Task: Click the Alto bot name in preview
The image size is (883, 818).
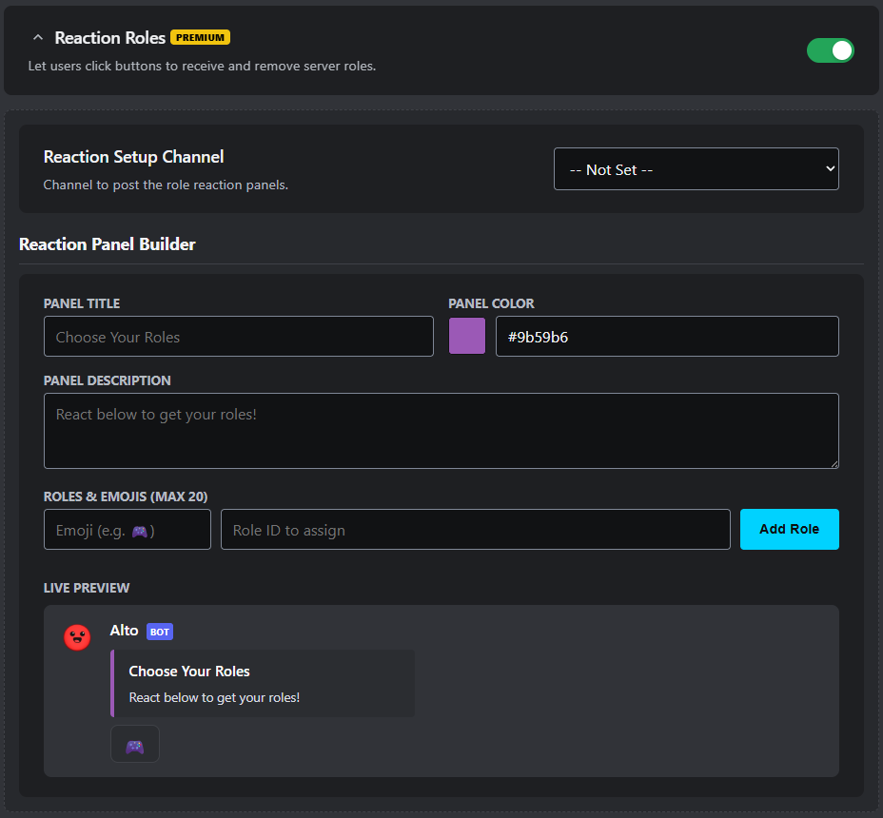Action: (x=124, y=631)
